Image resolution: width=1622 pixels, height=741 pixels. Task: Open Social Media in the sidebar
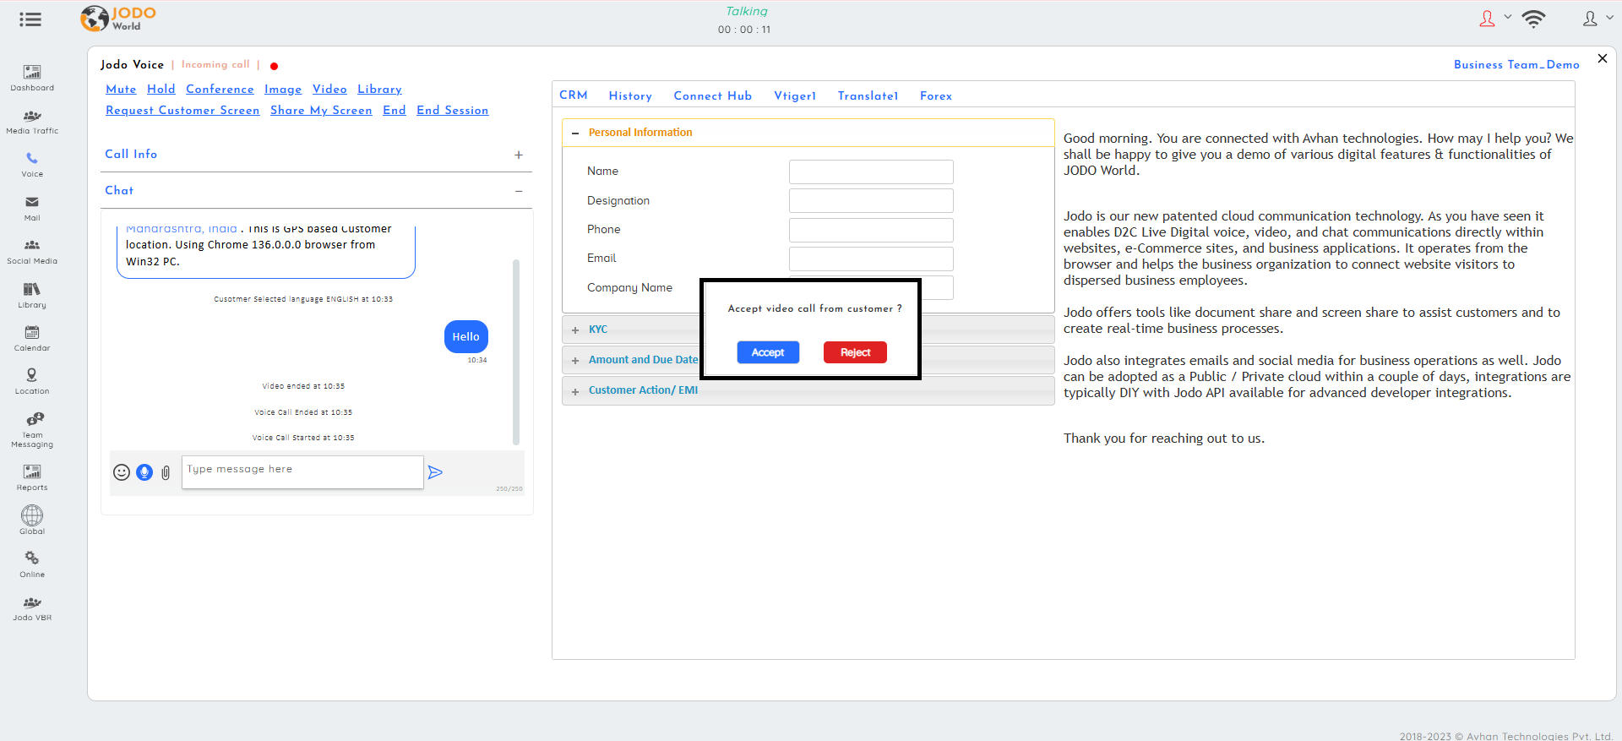(32, 252)
